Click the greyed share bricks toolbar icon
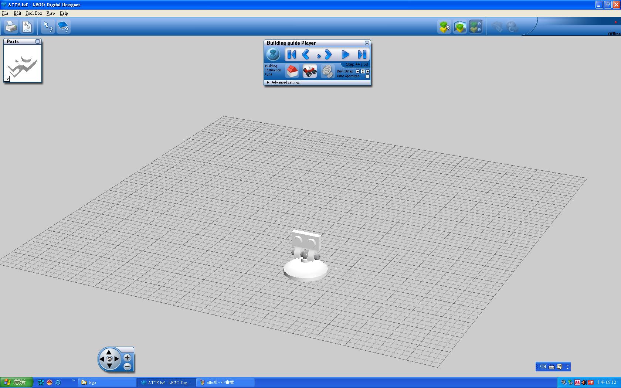Image resolution: width=621 pixels, height=388 pixels. (497, 27)
